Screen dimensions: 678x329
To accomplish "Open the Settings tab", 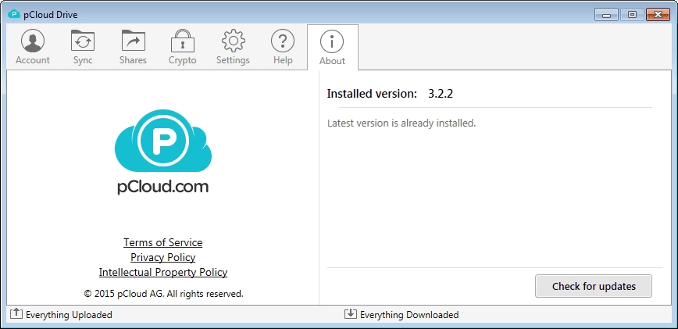I will [233, 47].
